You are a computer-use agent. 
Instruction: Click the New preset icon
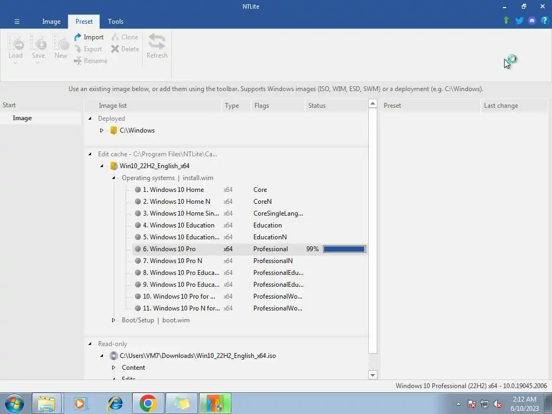pyautogui.click(x=60, y=43)
